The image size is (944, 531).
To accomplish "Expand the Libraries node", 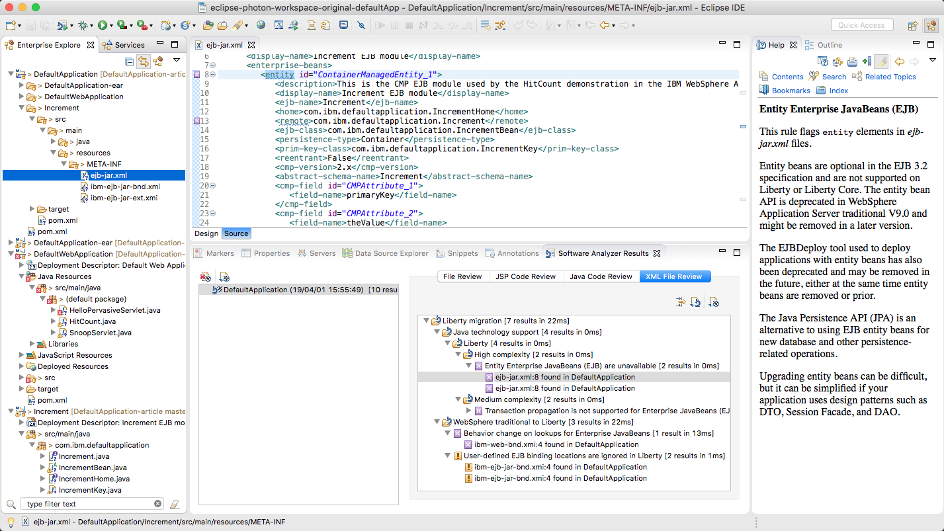I will pos(32,344).
